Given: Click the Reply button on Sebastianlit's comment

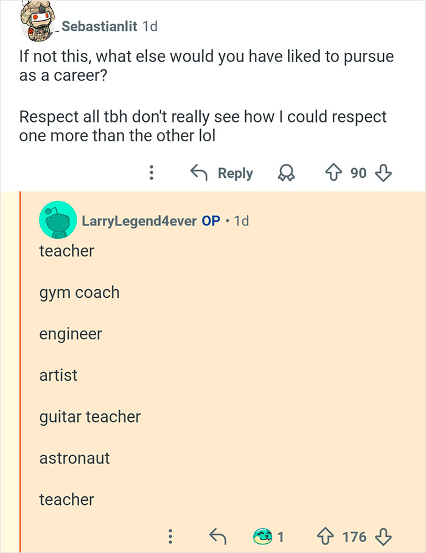Looking at the screenshot, I should (234, 173).
